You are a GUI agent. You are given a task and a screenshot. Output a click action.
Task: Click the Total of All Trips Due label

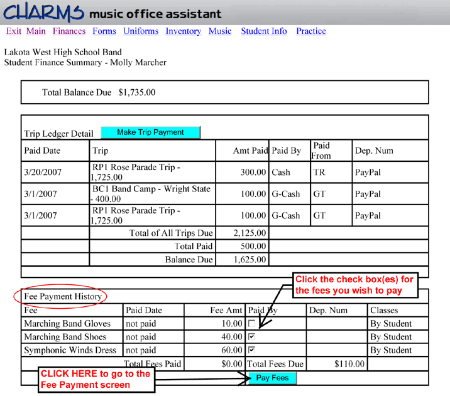click(171, 233)
